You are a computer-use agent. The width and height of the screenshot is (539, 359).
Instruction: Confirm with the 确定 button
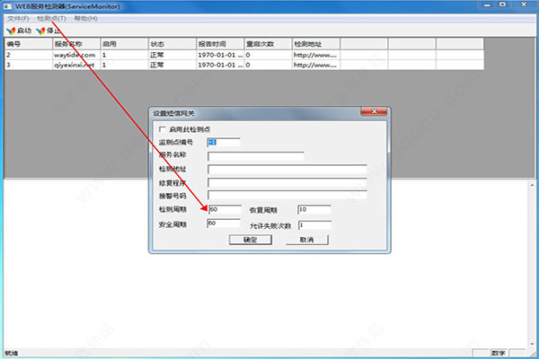click(251, 240)
